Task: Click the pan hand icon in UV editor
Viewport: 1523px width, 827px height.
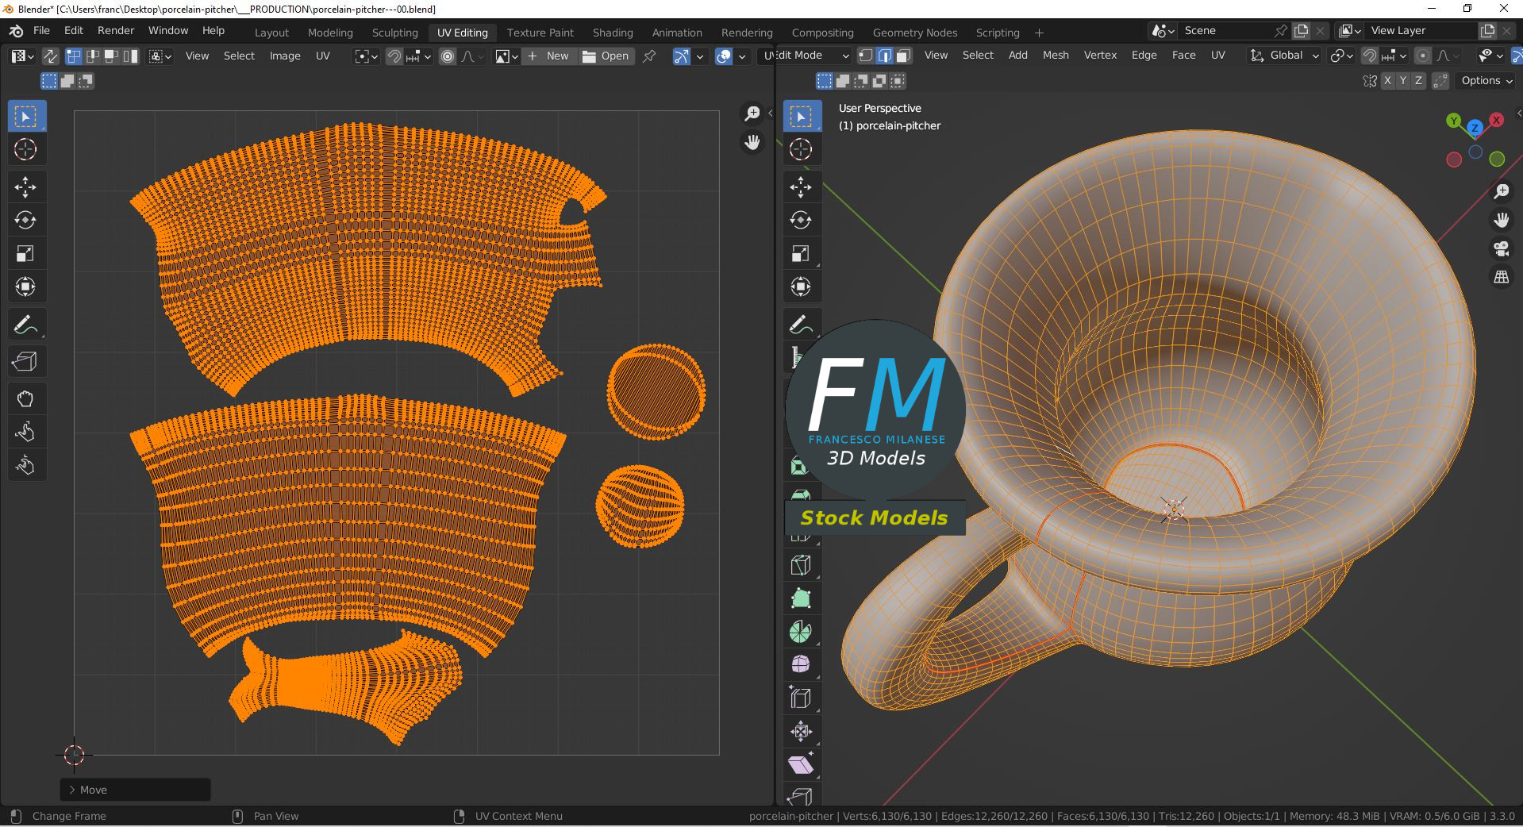Action: click(752, 143)
